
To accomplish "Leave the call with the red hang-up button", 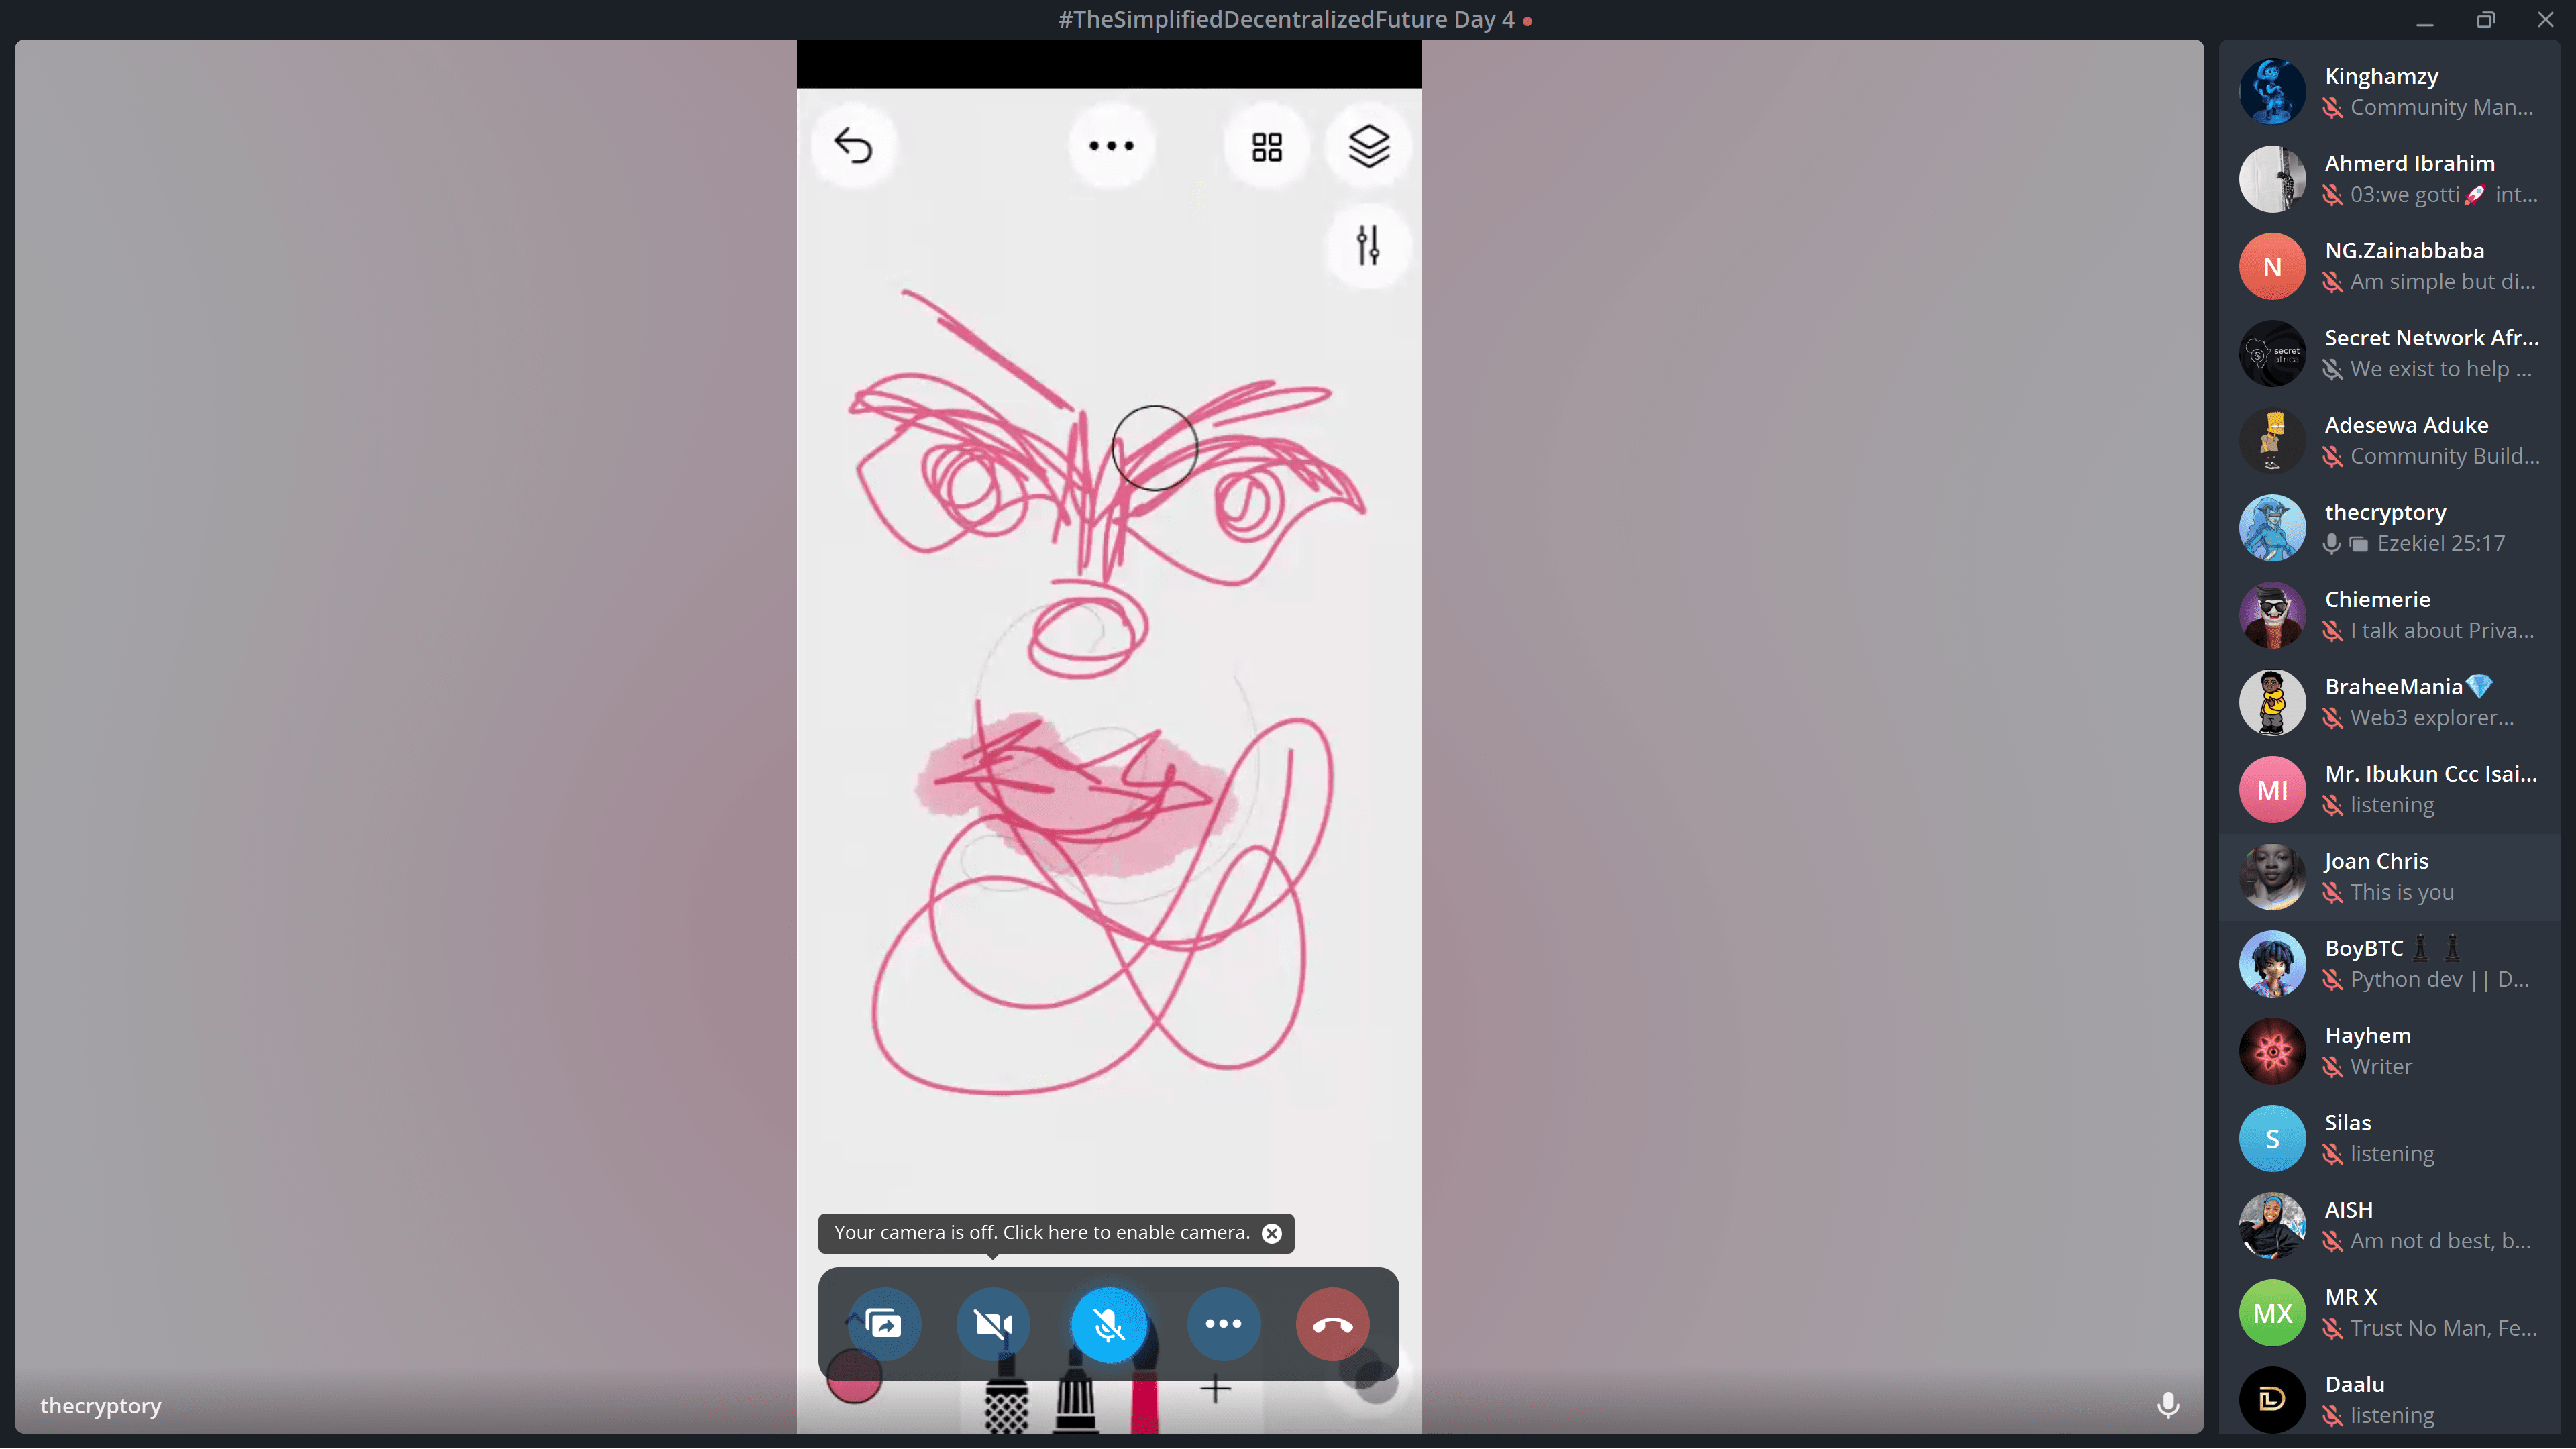I will 1332,1324.
